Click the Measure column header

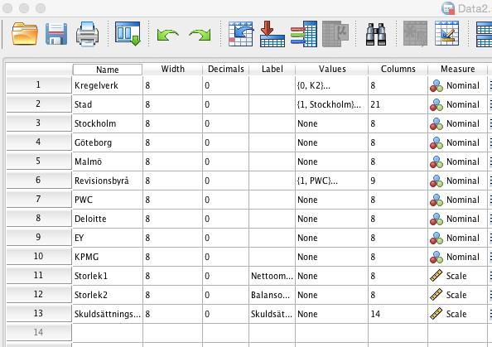pyautogui.click(x=457, y=70)
